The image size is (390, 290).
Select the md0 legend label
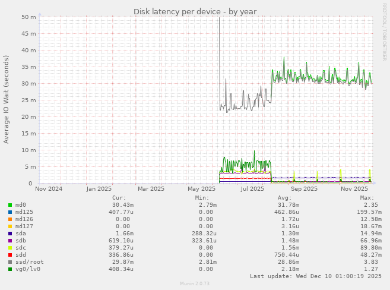pyautogui.click(x=21, y=205)
